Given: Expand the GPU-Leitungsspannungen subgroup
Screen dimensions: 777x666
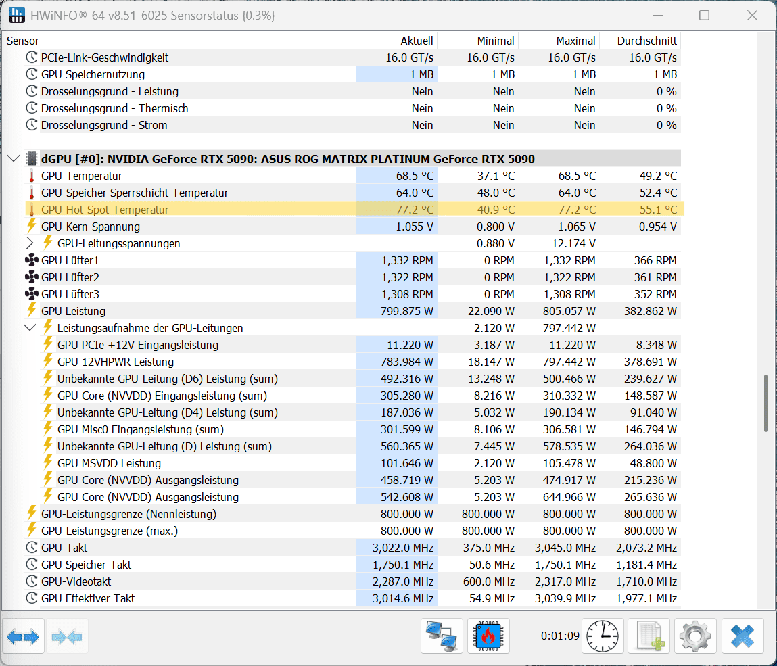Looking at the screenshot, I should coord(30,243).
